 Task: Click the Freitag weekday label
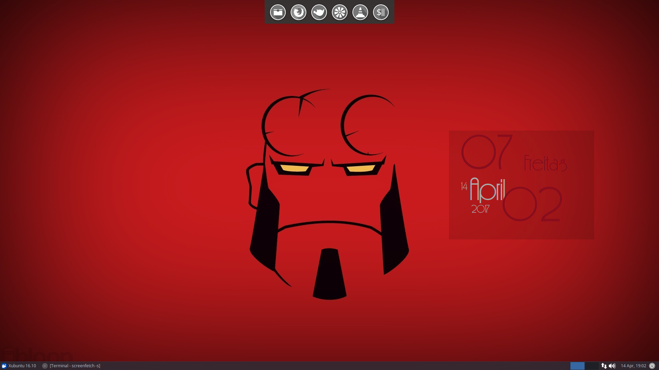tap(545, 163)
